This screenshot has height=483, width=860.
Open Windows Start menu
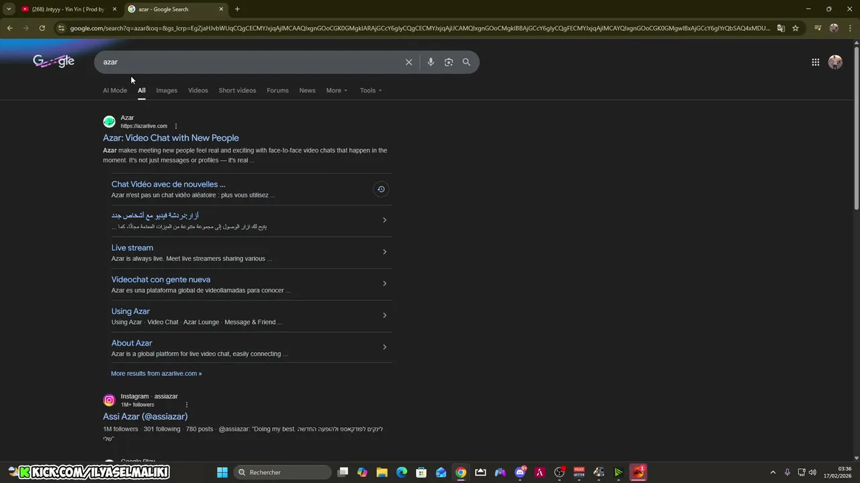[x=222, y=472]
